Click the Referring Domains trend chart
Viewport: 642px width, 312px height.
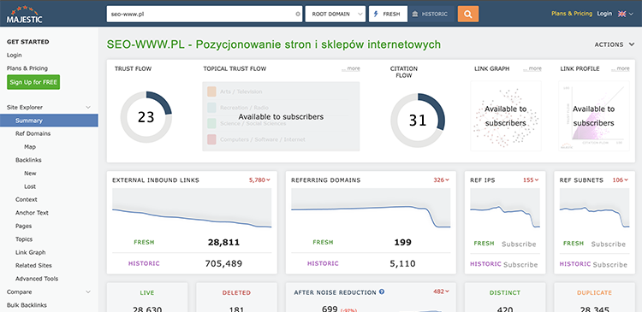(371, 208)
